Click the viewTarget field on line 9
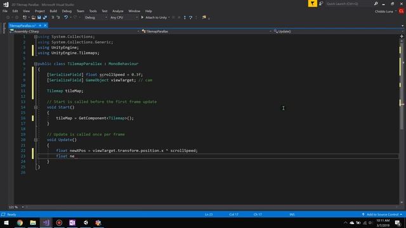Image resolution: width=406 pixels, height=228 pixels. pos(122,80)
